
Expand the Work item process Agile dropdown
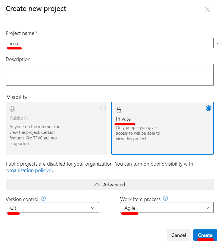click(167, 208)
